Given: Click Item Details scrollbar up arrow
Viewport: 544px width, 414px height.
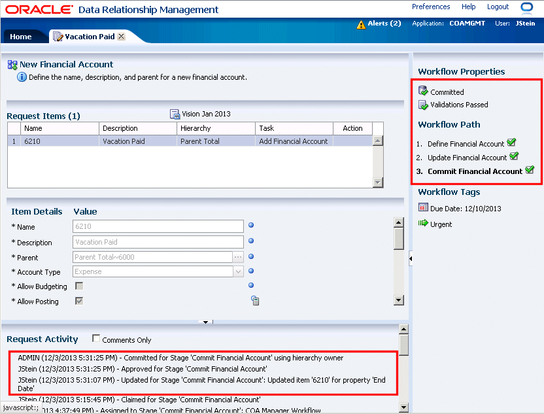Looking at the screenshot, I should click(x=399, y=222).
